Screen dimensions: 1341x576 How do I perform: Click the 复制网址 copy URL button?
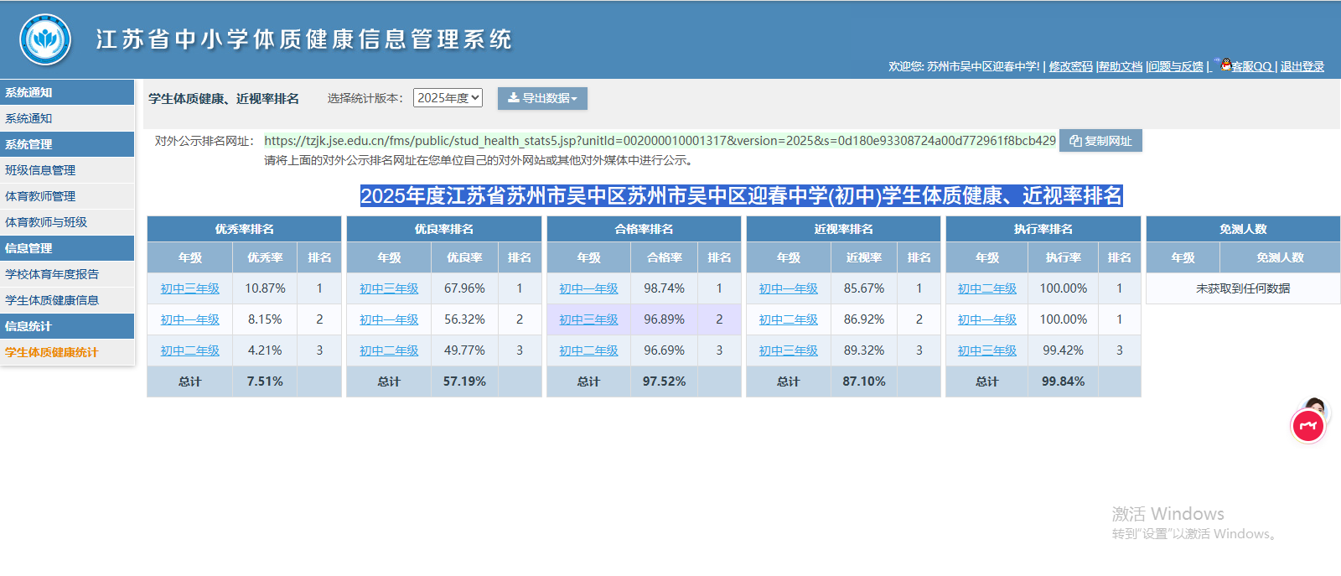point(1100,141)
